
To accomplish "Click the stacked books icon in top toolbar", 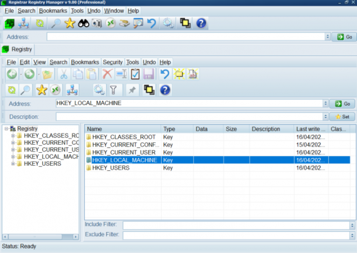I will point(124,23).
